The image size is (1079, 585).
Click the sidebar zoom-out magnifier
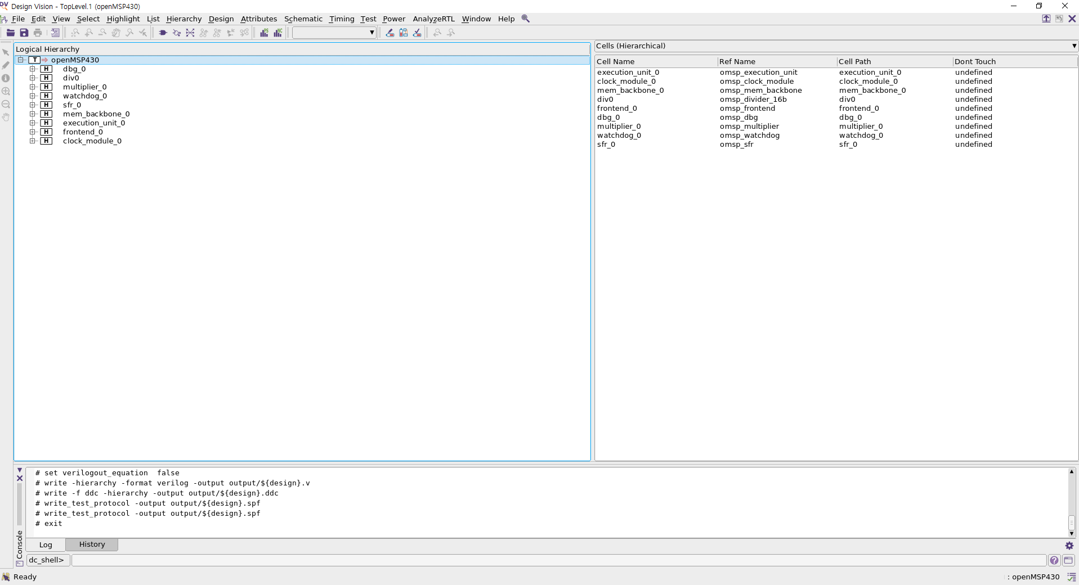[6, 104]
